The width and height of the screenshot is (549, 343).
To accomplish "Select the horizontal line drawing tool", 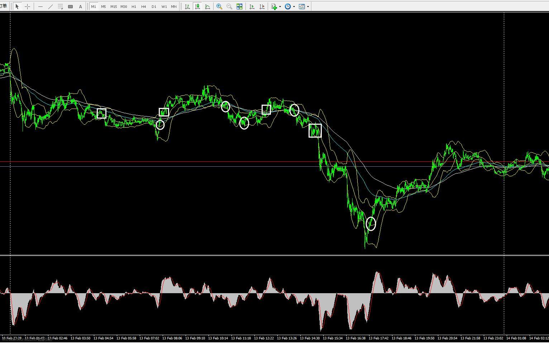I will pyautogui.click(x=40, y=6).
